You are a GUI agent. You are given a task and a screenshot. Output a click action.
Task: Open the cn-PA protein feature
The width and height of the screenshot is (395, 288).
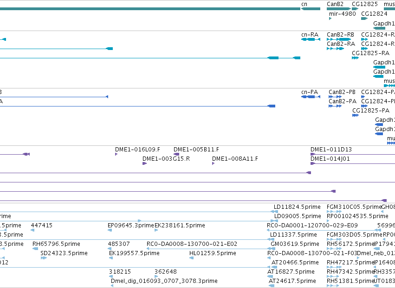point(311,97)
